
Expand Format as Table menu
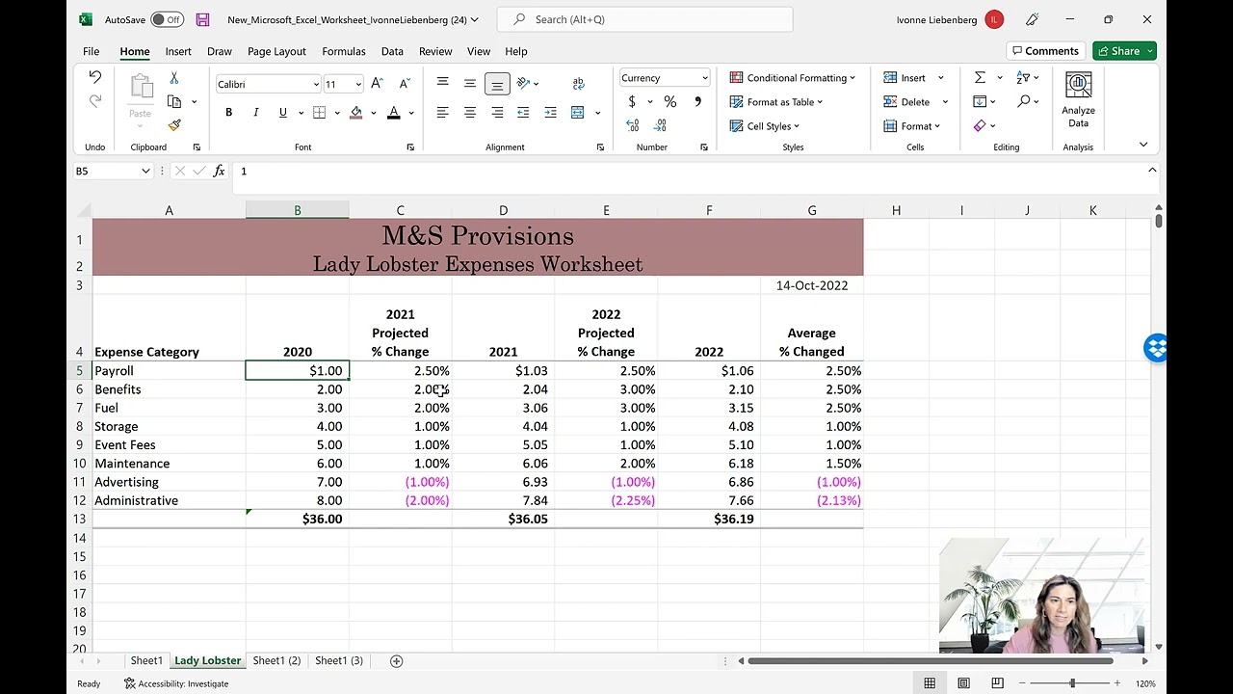(x=775, y=102)
